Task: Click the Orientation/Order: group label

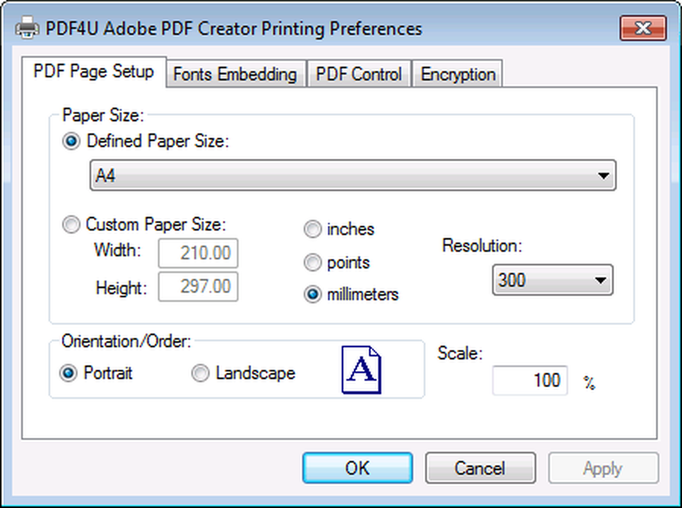Action: 126,341
